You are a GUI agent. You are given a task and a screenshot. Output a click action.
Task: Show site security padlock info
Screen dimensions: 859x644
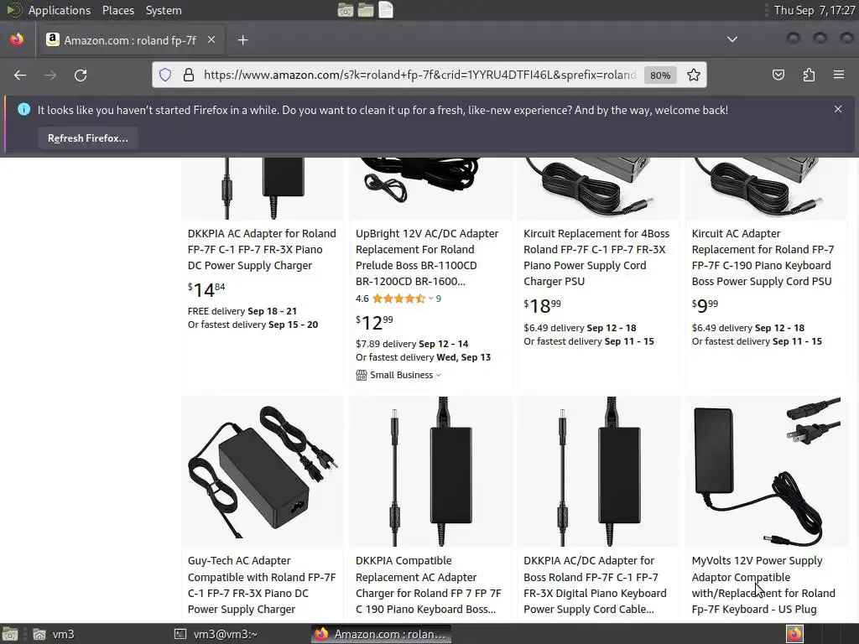(189, 75)
